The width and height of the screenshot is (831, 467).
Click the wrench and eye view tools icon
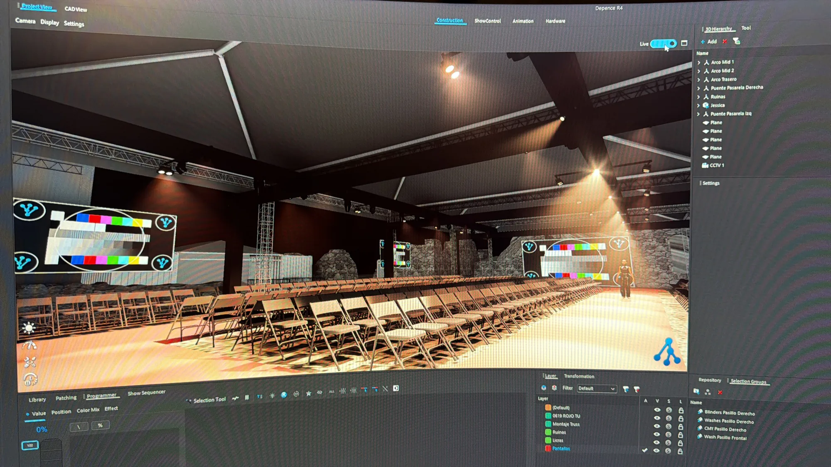(x=30, y=362)
